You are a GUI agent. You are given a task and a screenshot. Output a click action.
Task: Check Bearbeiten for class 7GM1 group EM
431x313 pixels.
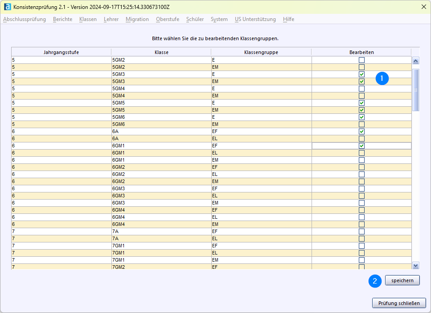(x=362, y=260)
